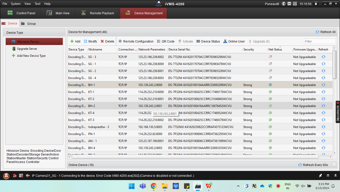Open the Windows Start menu
The height and width of the screenshot is (192, 340).
pyautogui.click(x=131, y=186)
